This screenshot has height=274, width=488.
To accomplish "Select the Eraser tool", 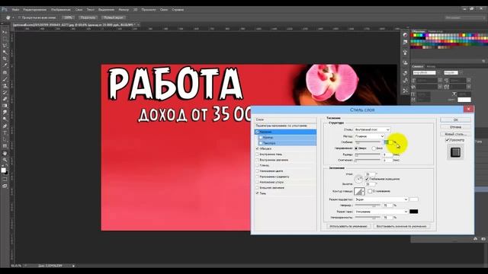I will coord(5,99).
